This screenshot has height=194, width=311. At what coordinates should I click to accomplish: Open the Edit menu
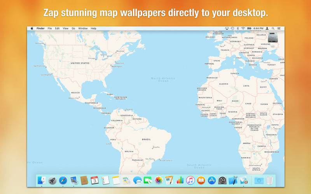pos(57,28)
